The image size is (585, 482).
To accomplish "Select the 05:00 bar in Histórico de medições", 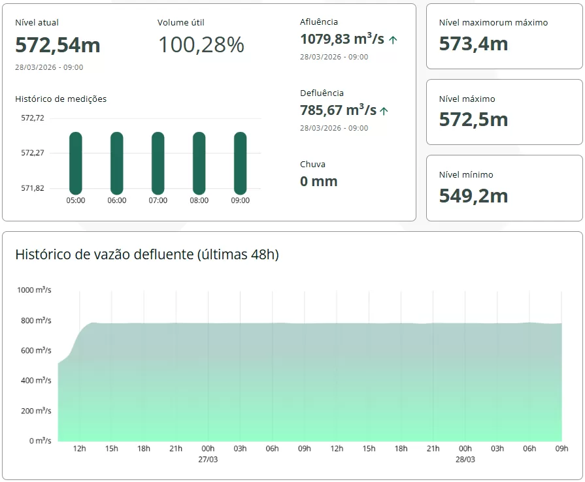I will [76, 163].
